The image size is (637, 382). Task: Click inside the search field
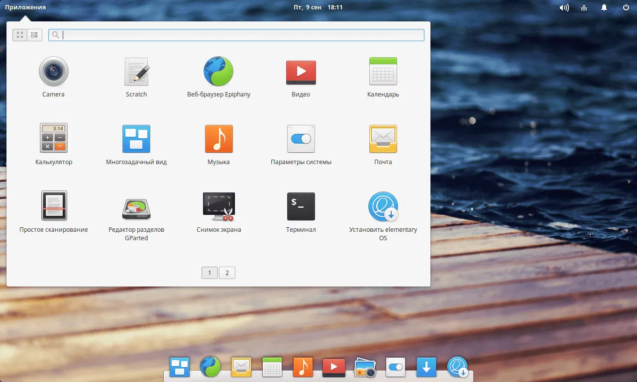(x=236, y=35)
